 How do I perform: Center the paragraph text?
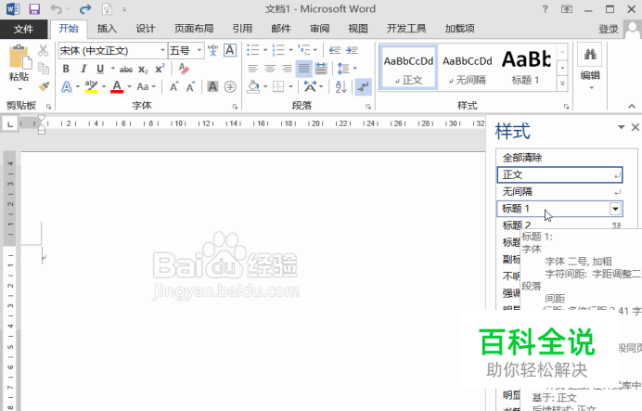pyautogui.click(x=270, y=69)
